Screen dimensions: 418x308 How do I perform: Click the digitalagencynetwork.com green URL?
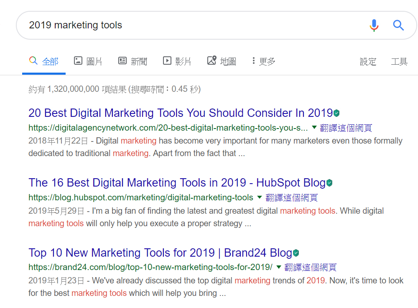168,128
